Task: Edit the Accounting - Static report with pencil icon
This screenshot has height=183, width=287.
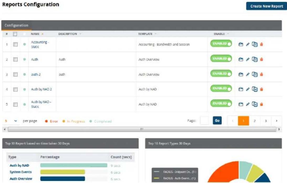Action: [x=248, y=44]
